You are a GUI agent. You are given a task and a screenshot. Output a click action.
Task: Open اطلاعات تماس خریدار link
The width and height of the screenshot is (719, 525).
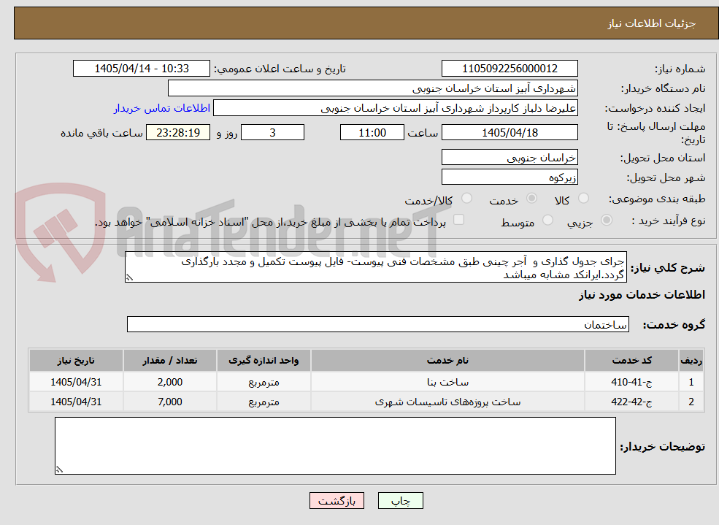coord(162,108)
